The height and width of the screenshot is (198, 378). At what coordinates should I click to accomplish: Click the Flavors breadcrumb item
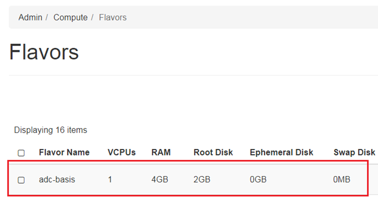click(x=113, y=17)
